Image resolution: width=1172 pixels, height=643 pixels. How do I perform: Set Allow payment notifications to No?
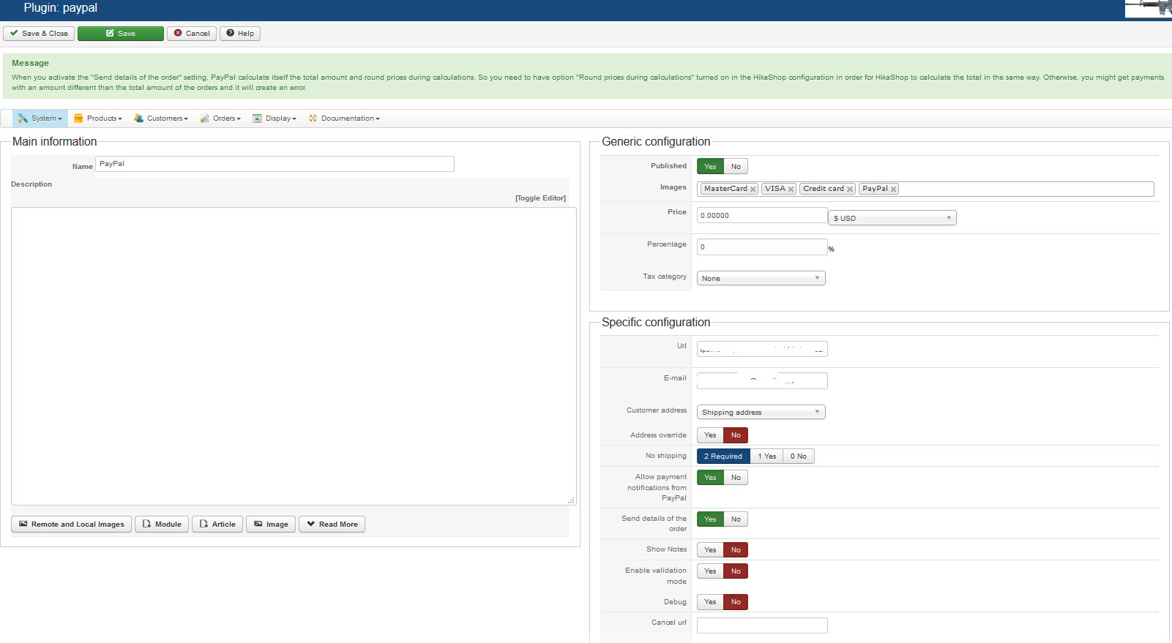(x=736, y=478)
